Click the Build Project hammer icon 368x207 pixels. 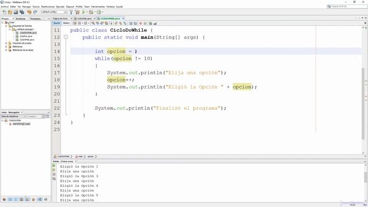click(x=71, y=12)
